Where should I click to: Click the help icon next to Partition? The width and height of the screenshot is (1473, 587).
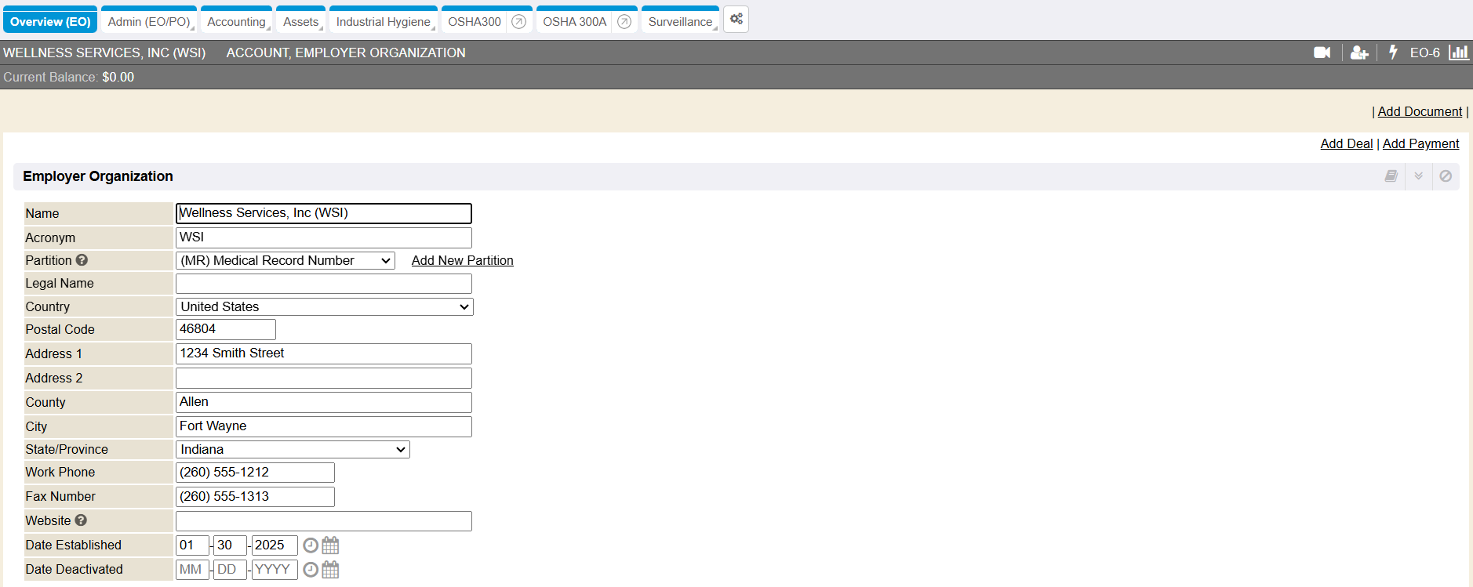(x=82, y=260)
